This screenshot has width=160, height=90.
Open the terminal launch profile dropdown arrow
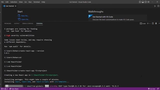point(150,23)
